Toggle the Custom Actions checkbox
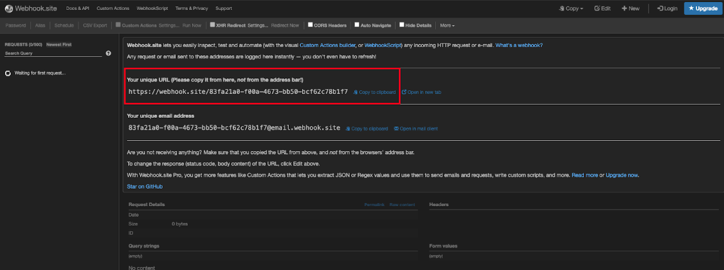This screenshot has width=724, height=270. [x=118, y=25]
